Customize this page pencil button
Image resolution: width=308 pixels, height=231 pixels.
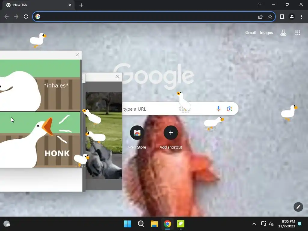(298, 207)
